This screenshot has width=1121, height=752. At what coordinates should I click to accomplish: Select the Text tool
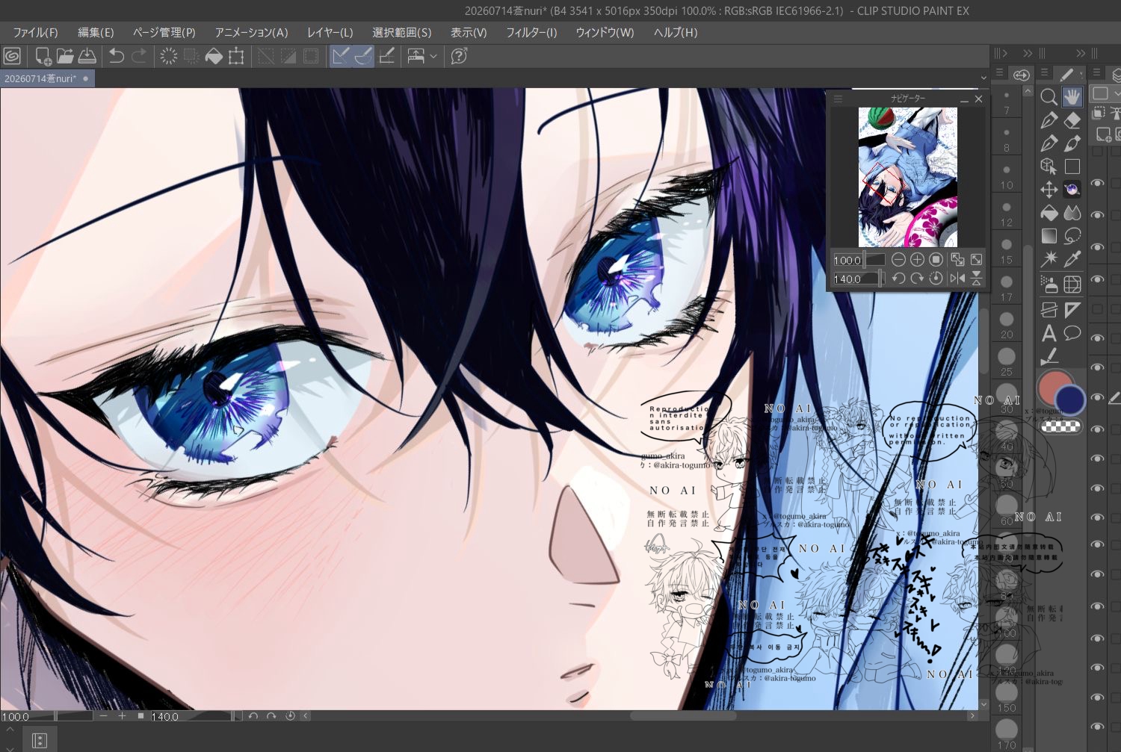coord(1049,333)
